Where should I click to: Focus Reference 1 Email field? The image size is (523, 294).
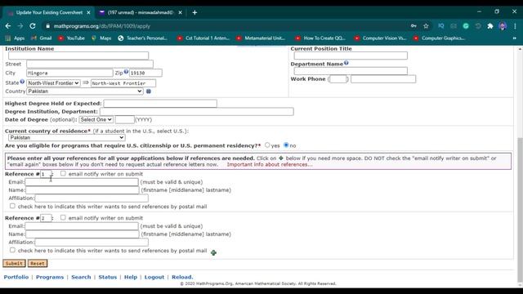click(82, 182)
